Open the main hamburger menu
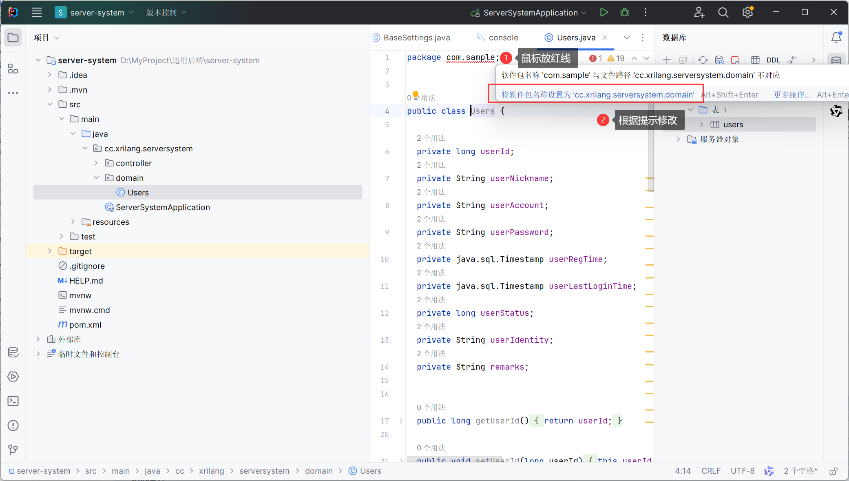The image size is (849, 481). 37,12
